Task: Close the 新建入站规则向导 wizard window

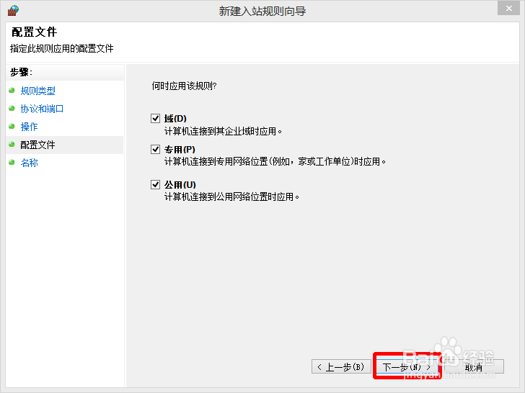Action: click(508, 9)
